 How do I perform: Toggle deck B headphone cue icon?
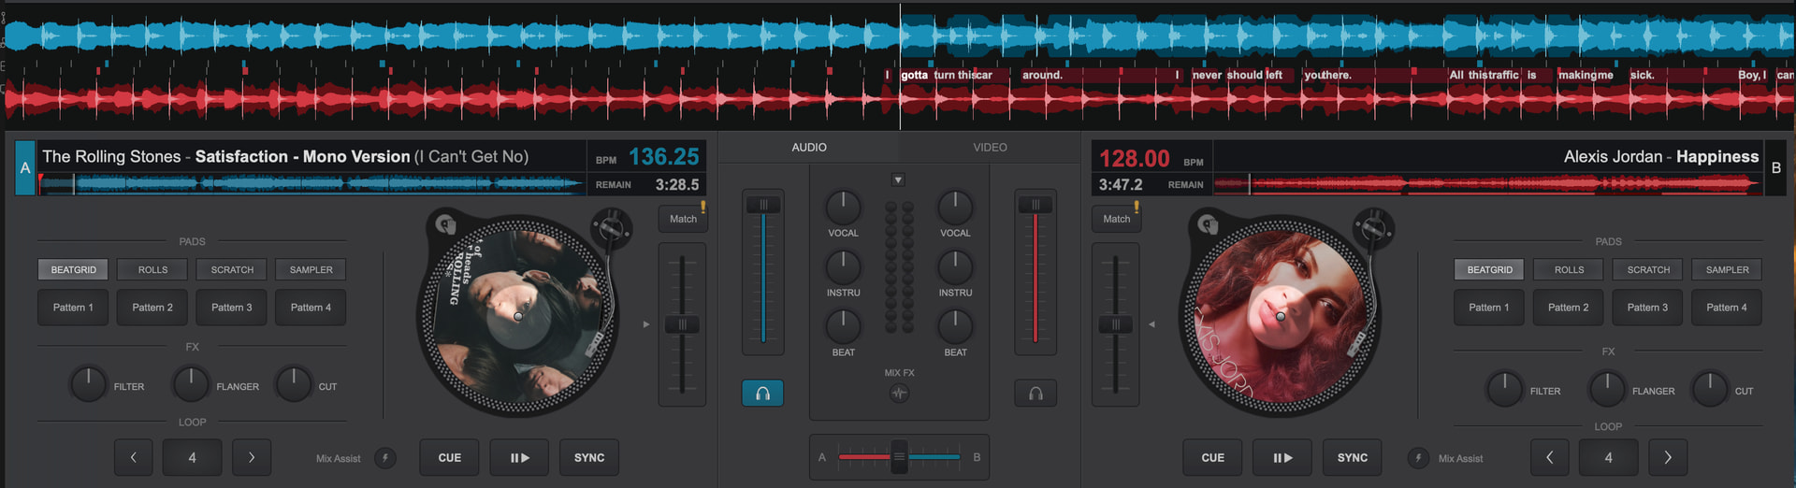[1036, 394]
